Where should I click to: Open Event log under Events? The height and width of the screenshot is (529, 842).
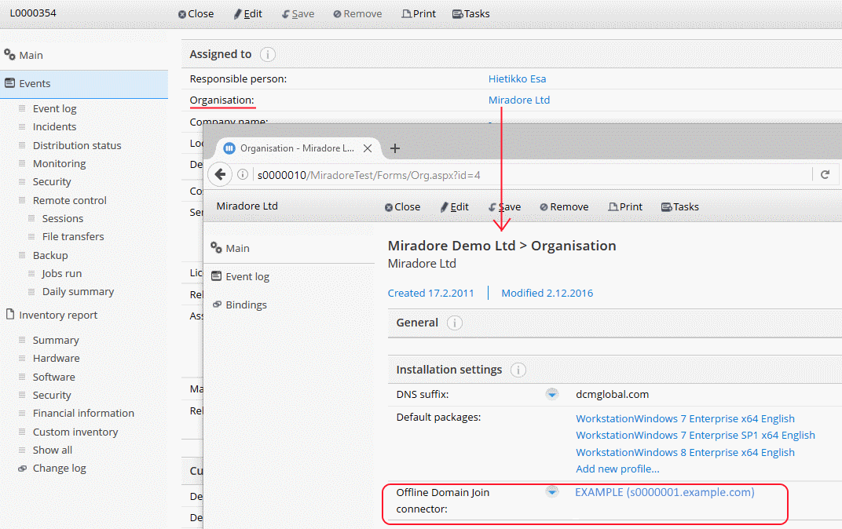54,109
